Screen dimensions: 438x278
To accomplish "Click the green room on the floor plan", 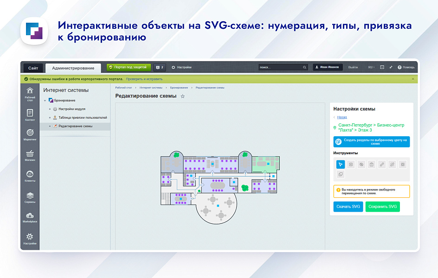I will pos(266,164).
